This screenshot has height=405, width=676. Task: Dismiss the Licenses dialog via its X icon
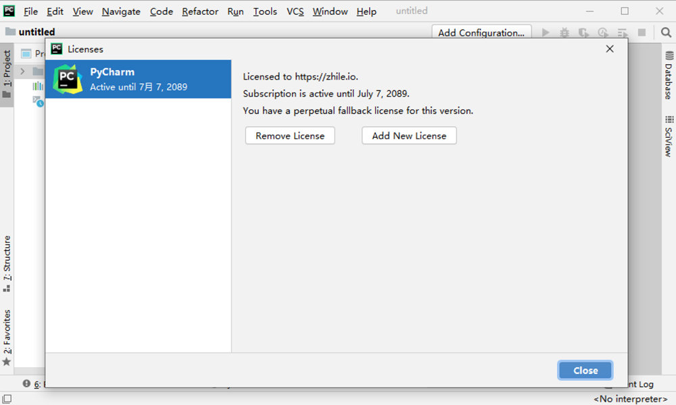click(x=610, y=49)
